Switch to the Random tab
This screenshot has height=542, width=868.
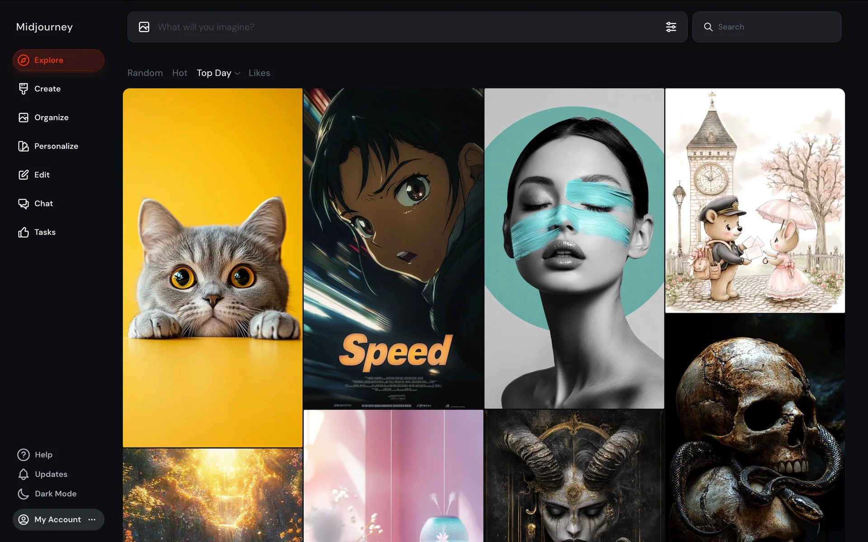[145, 73]
